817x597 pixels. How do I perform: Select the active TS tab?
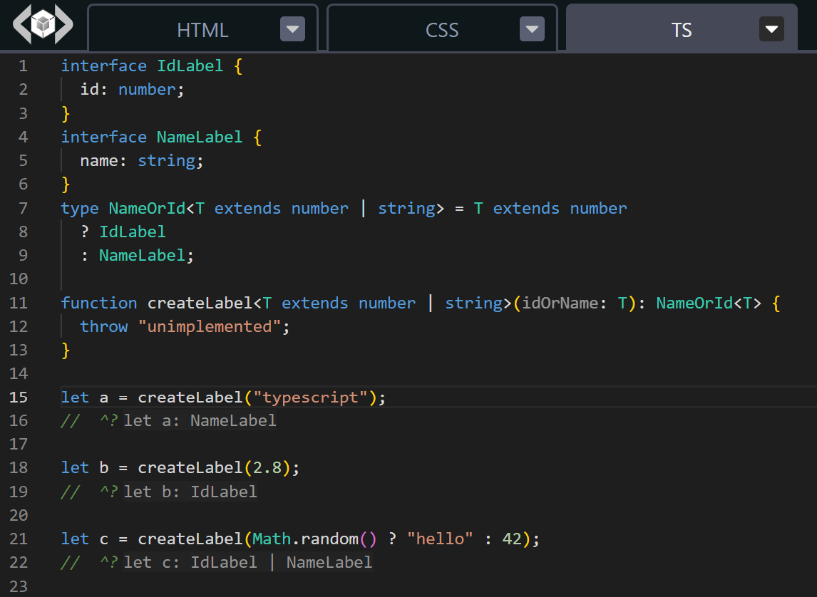[x=682, y=29]
